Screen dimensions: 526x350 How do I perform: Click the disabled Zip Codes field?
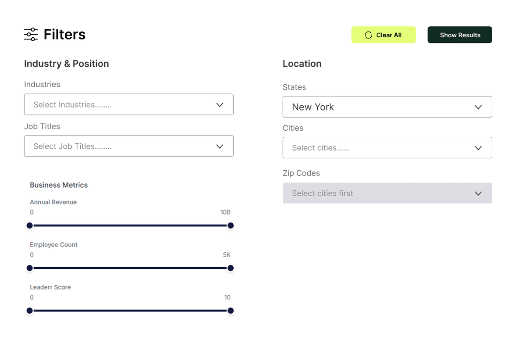tap(387, 193)
